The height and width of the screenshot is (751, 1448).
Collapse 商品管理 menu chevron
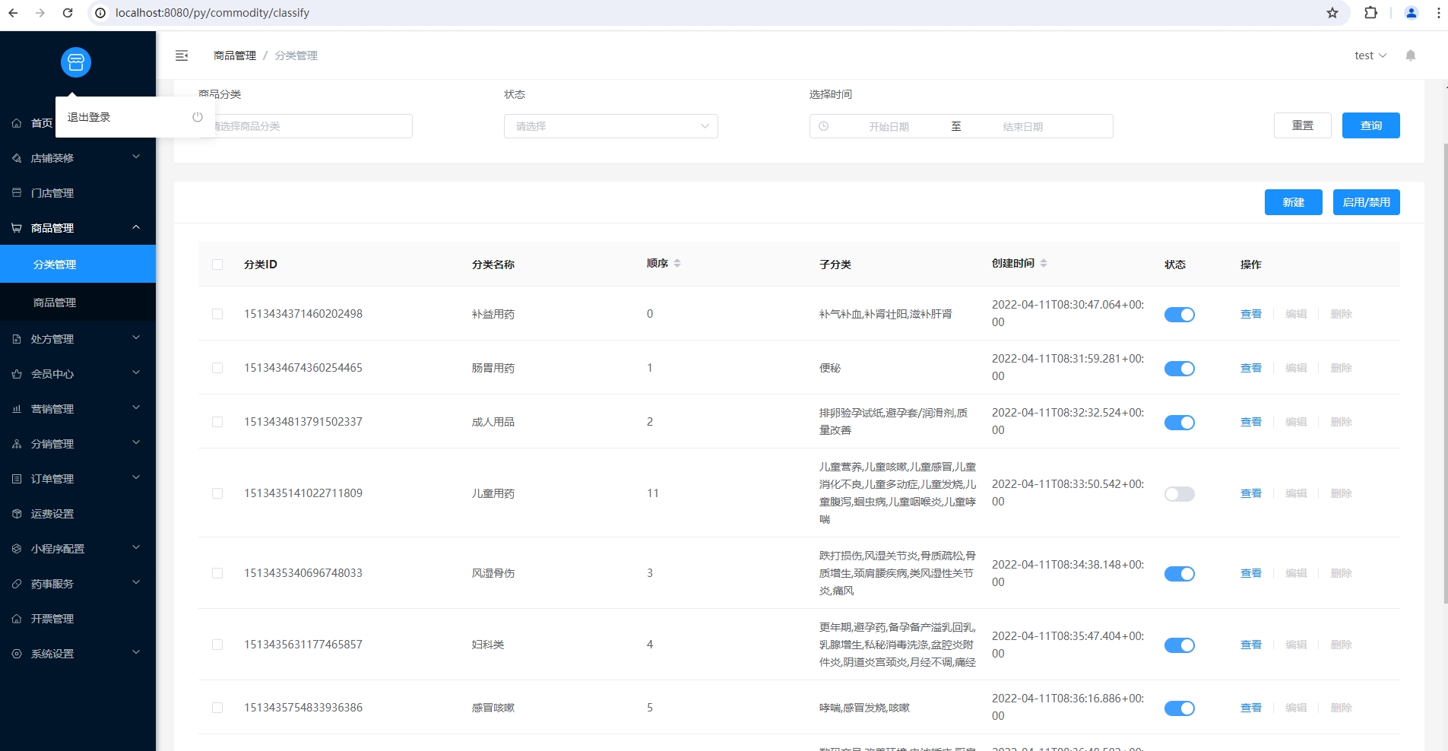136,227
